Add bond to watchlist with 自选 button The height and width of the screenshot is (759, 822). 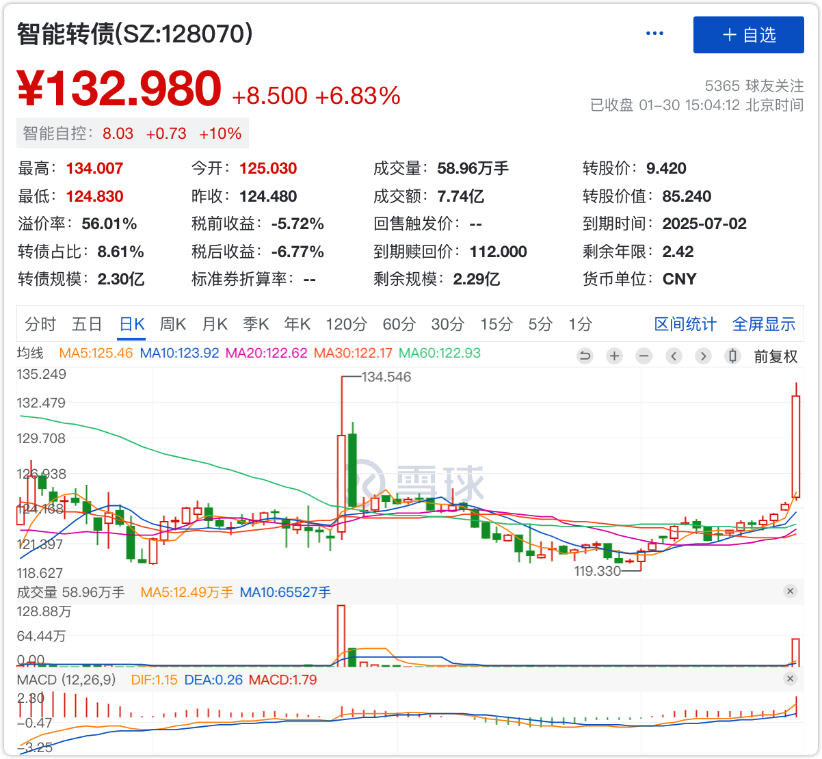[x=748, y=35]
